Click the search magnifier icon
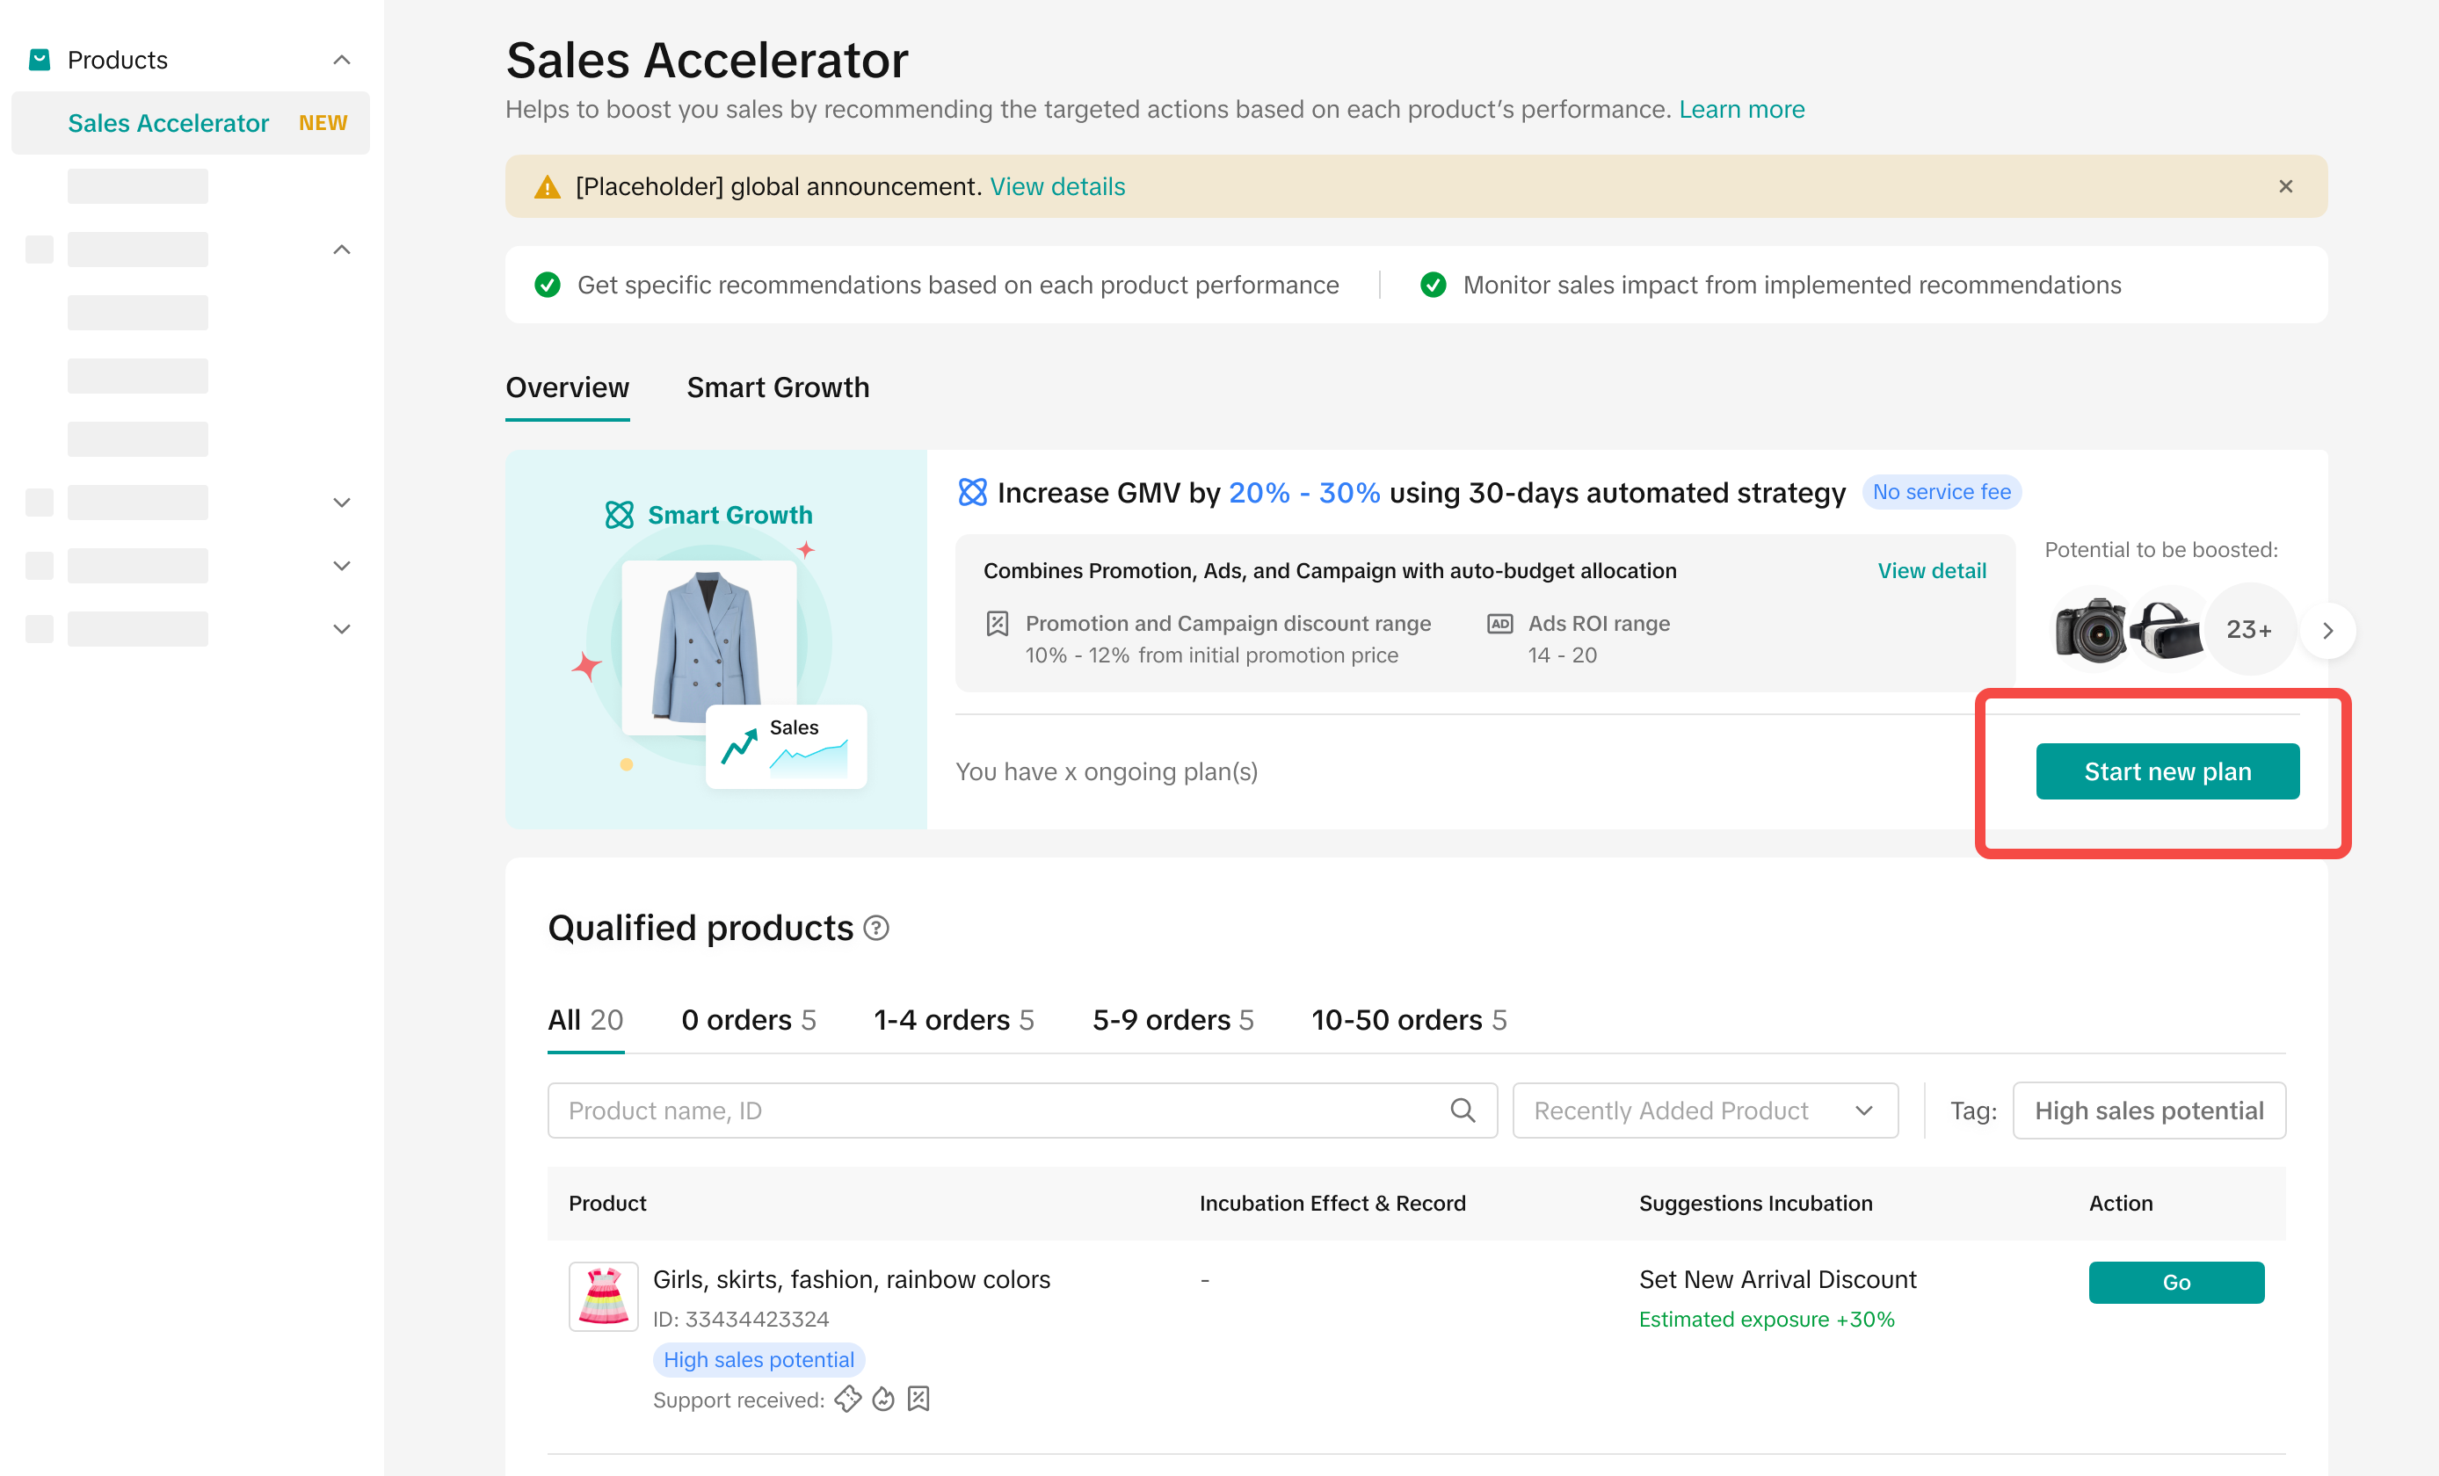The width and height of the screenshot is (2439, 1476). tap(1462, 1110)
